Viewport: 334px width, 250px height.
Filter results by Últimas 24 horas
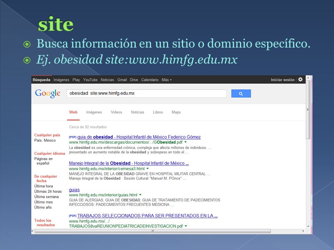point(48,191)
